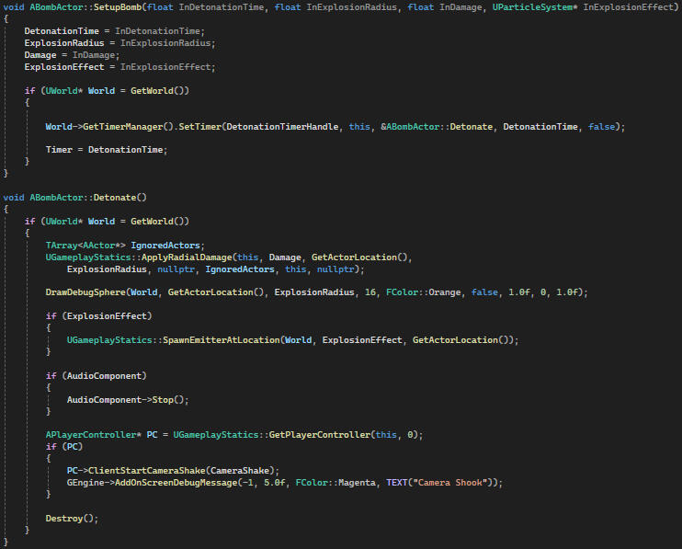Click the TArray type keyword

click(62, 246)
